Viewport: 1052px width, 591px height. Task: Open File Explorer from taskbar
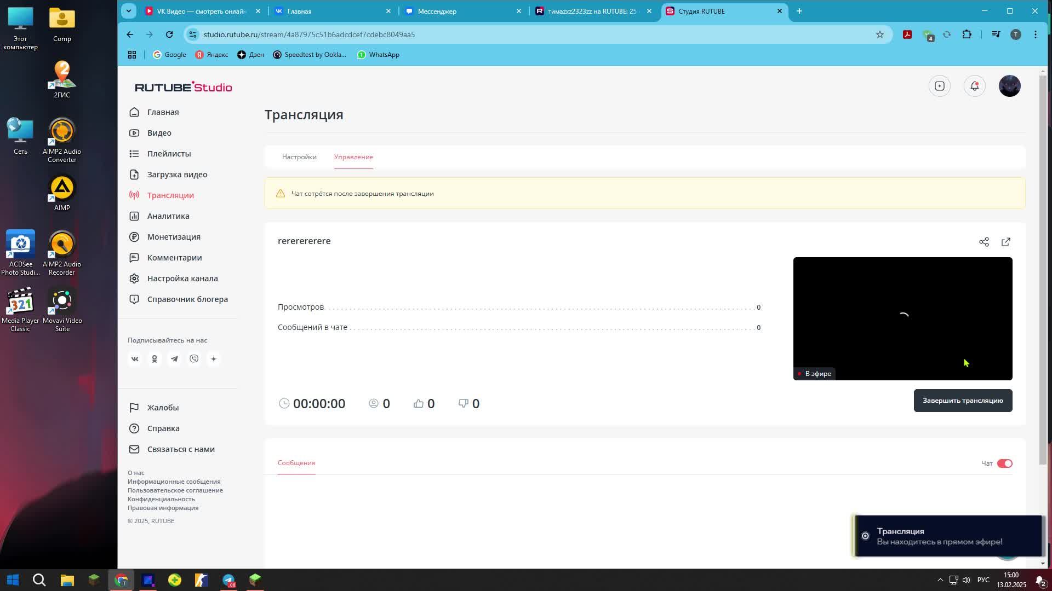pos(67,580)
